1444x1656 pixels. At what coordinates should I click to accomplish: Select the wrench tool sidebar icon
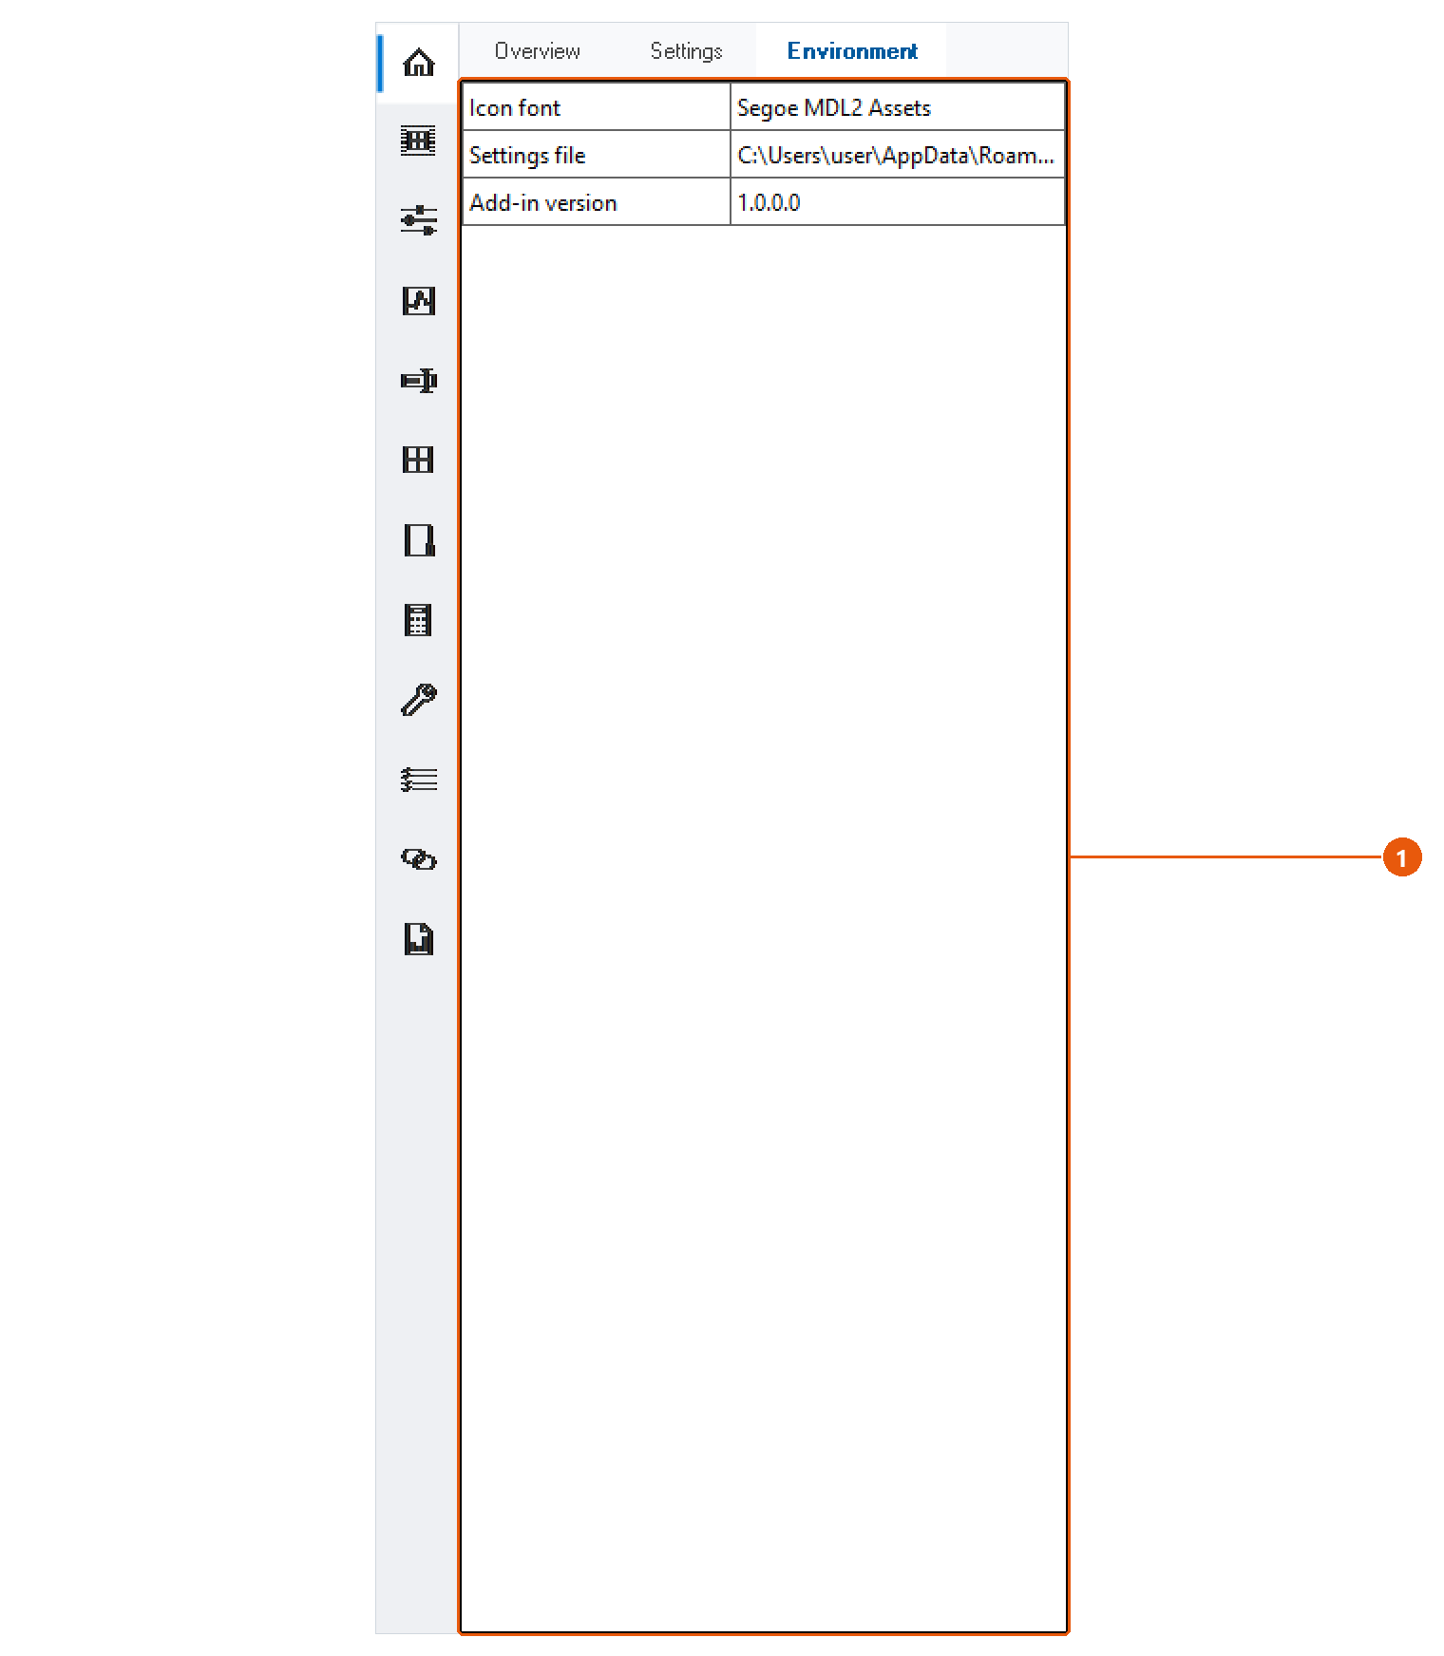point(418,700)
